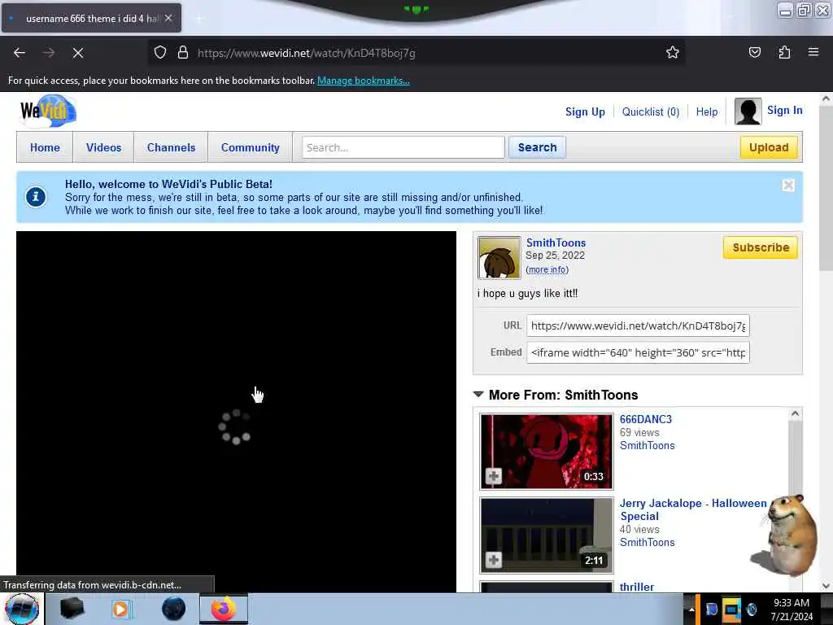The width and height of the screenshot is (833, 625).
Task: Open the thriller video link
Action: pos(636,587)
